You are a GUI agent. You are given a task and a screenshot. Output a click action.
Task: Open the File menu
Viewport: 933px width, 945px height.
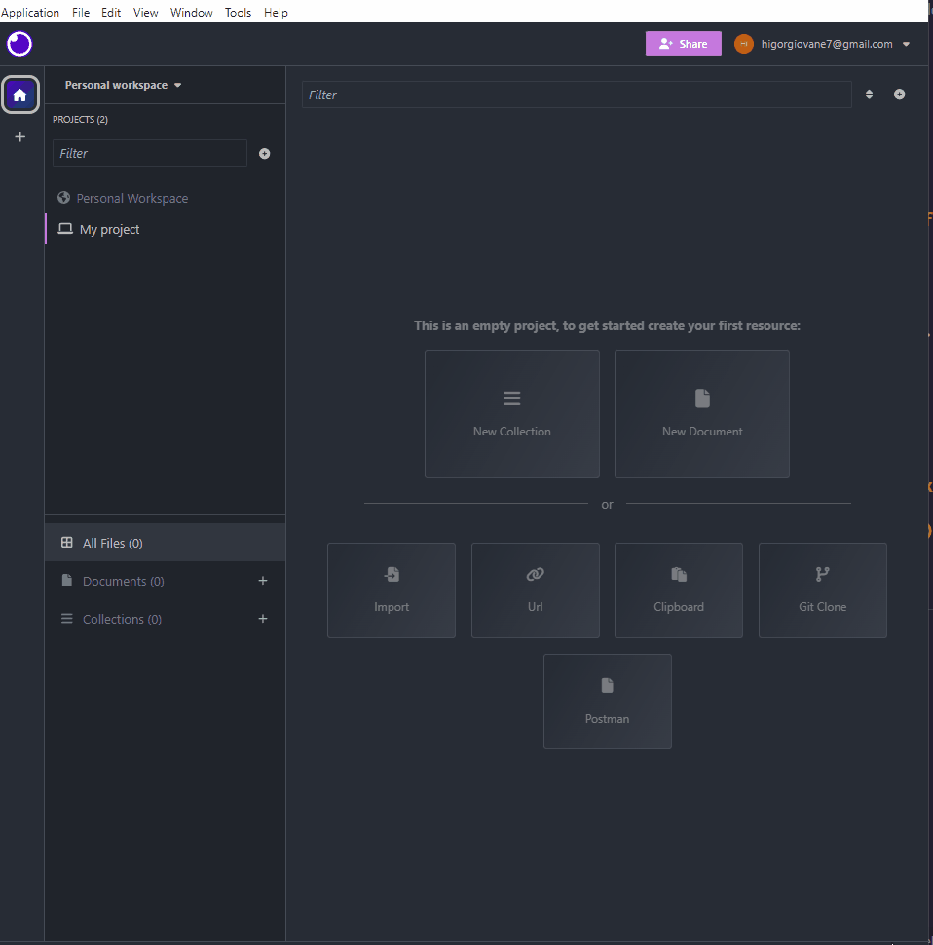[x=81, y=13]
